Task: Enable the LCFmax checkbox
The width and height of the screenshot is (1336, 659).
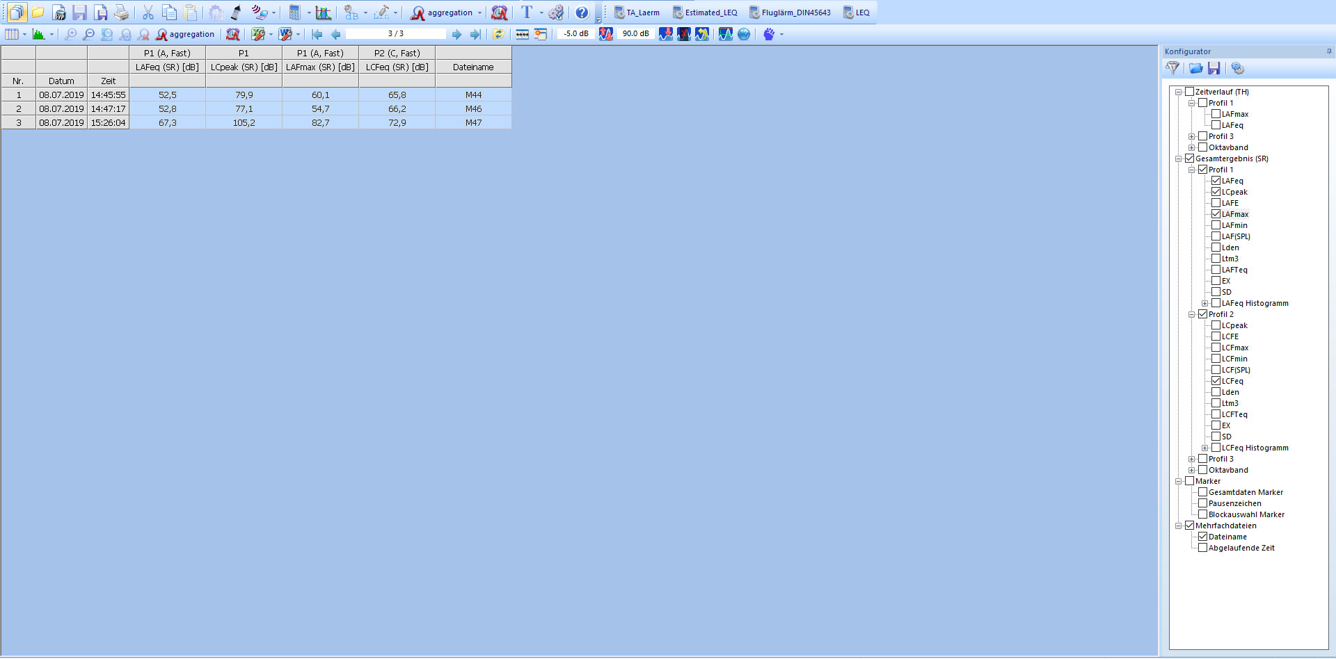Action: (x=1216, y=348)
